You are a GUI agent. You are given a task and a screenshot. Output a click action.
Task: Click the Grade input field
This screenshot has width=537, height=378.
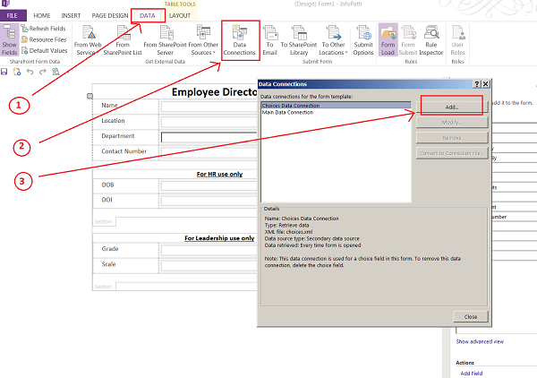pos(209,250)
